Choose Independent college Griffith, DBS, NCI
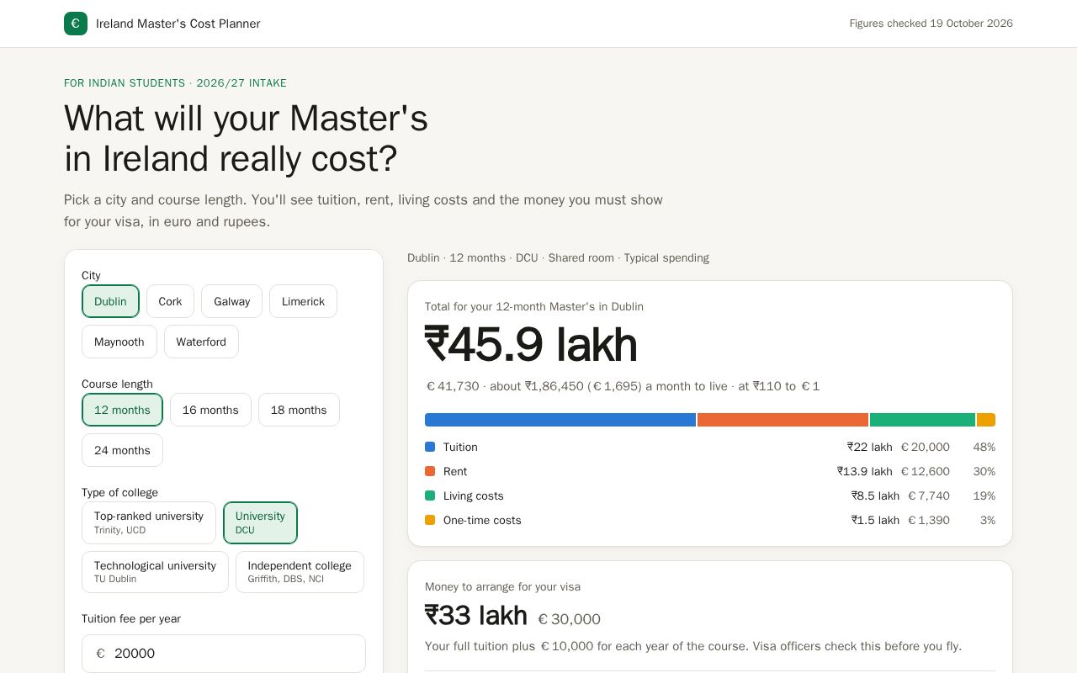The width and height of the screenshot is (1077, 673). 300,572
